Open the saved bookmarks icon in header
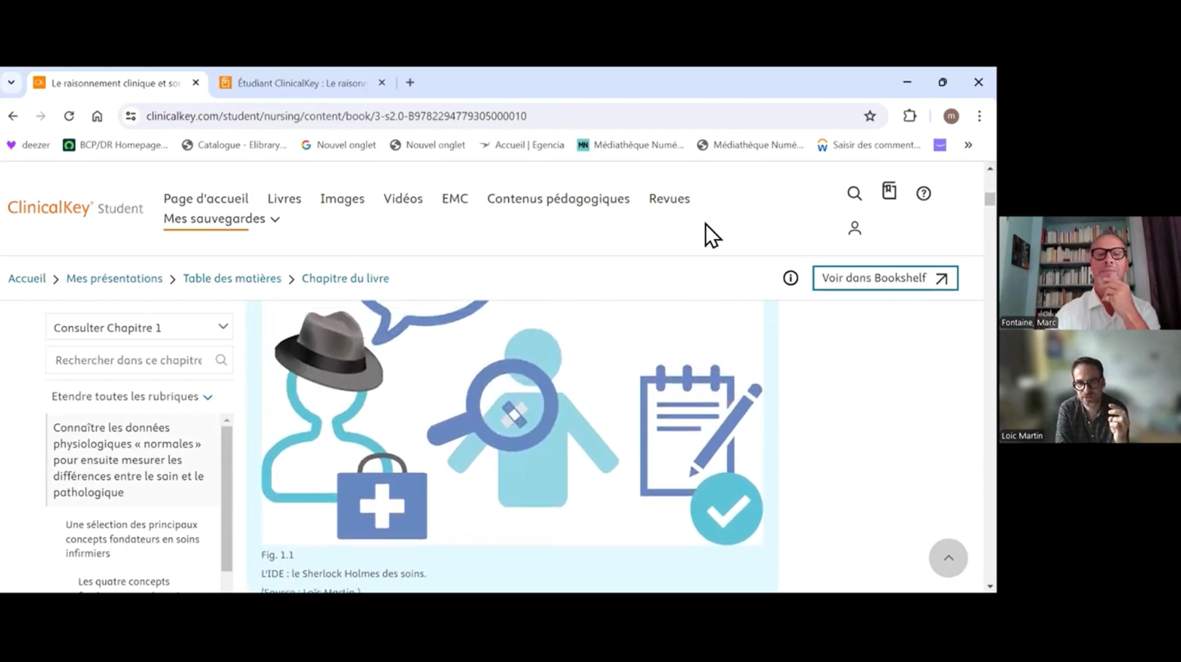This screenshot has height=662, width=1181. pyautogui.click(x=889, y=191)
